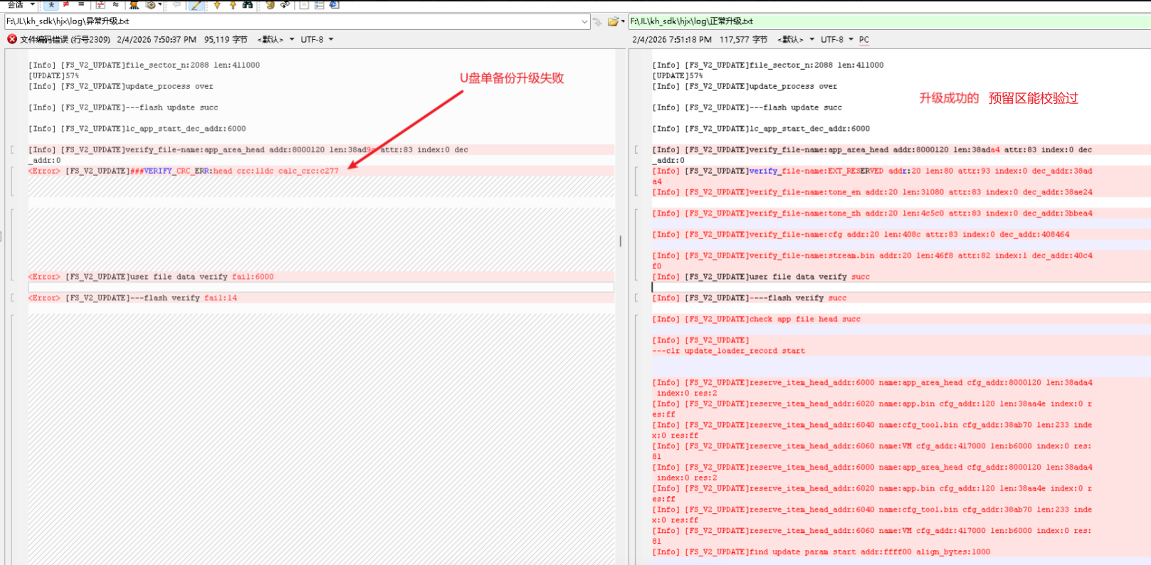
Task: Open the right pane UTF-8 encoding dropdown
Action: 837,40
